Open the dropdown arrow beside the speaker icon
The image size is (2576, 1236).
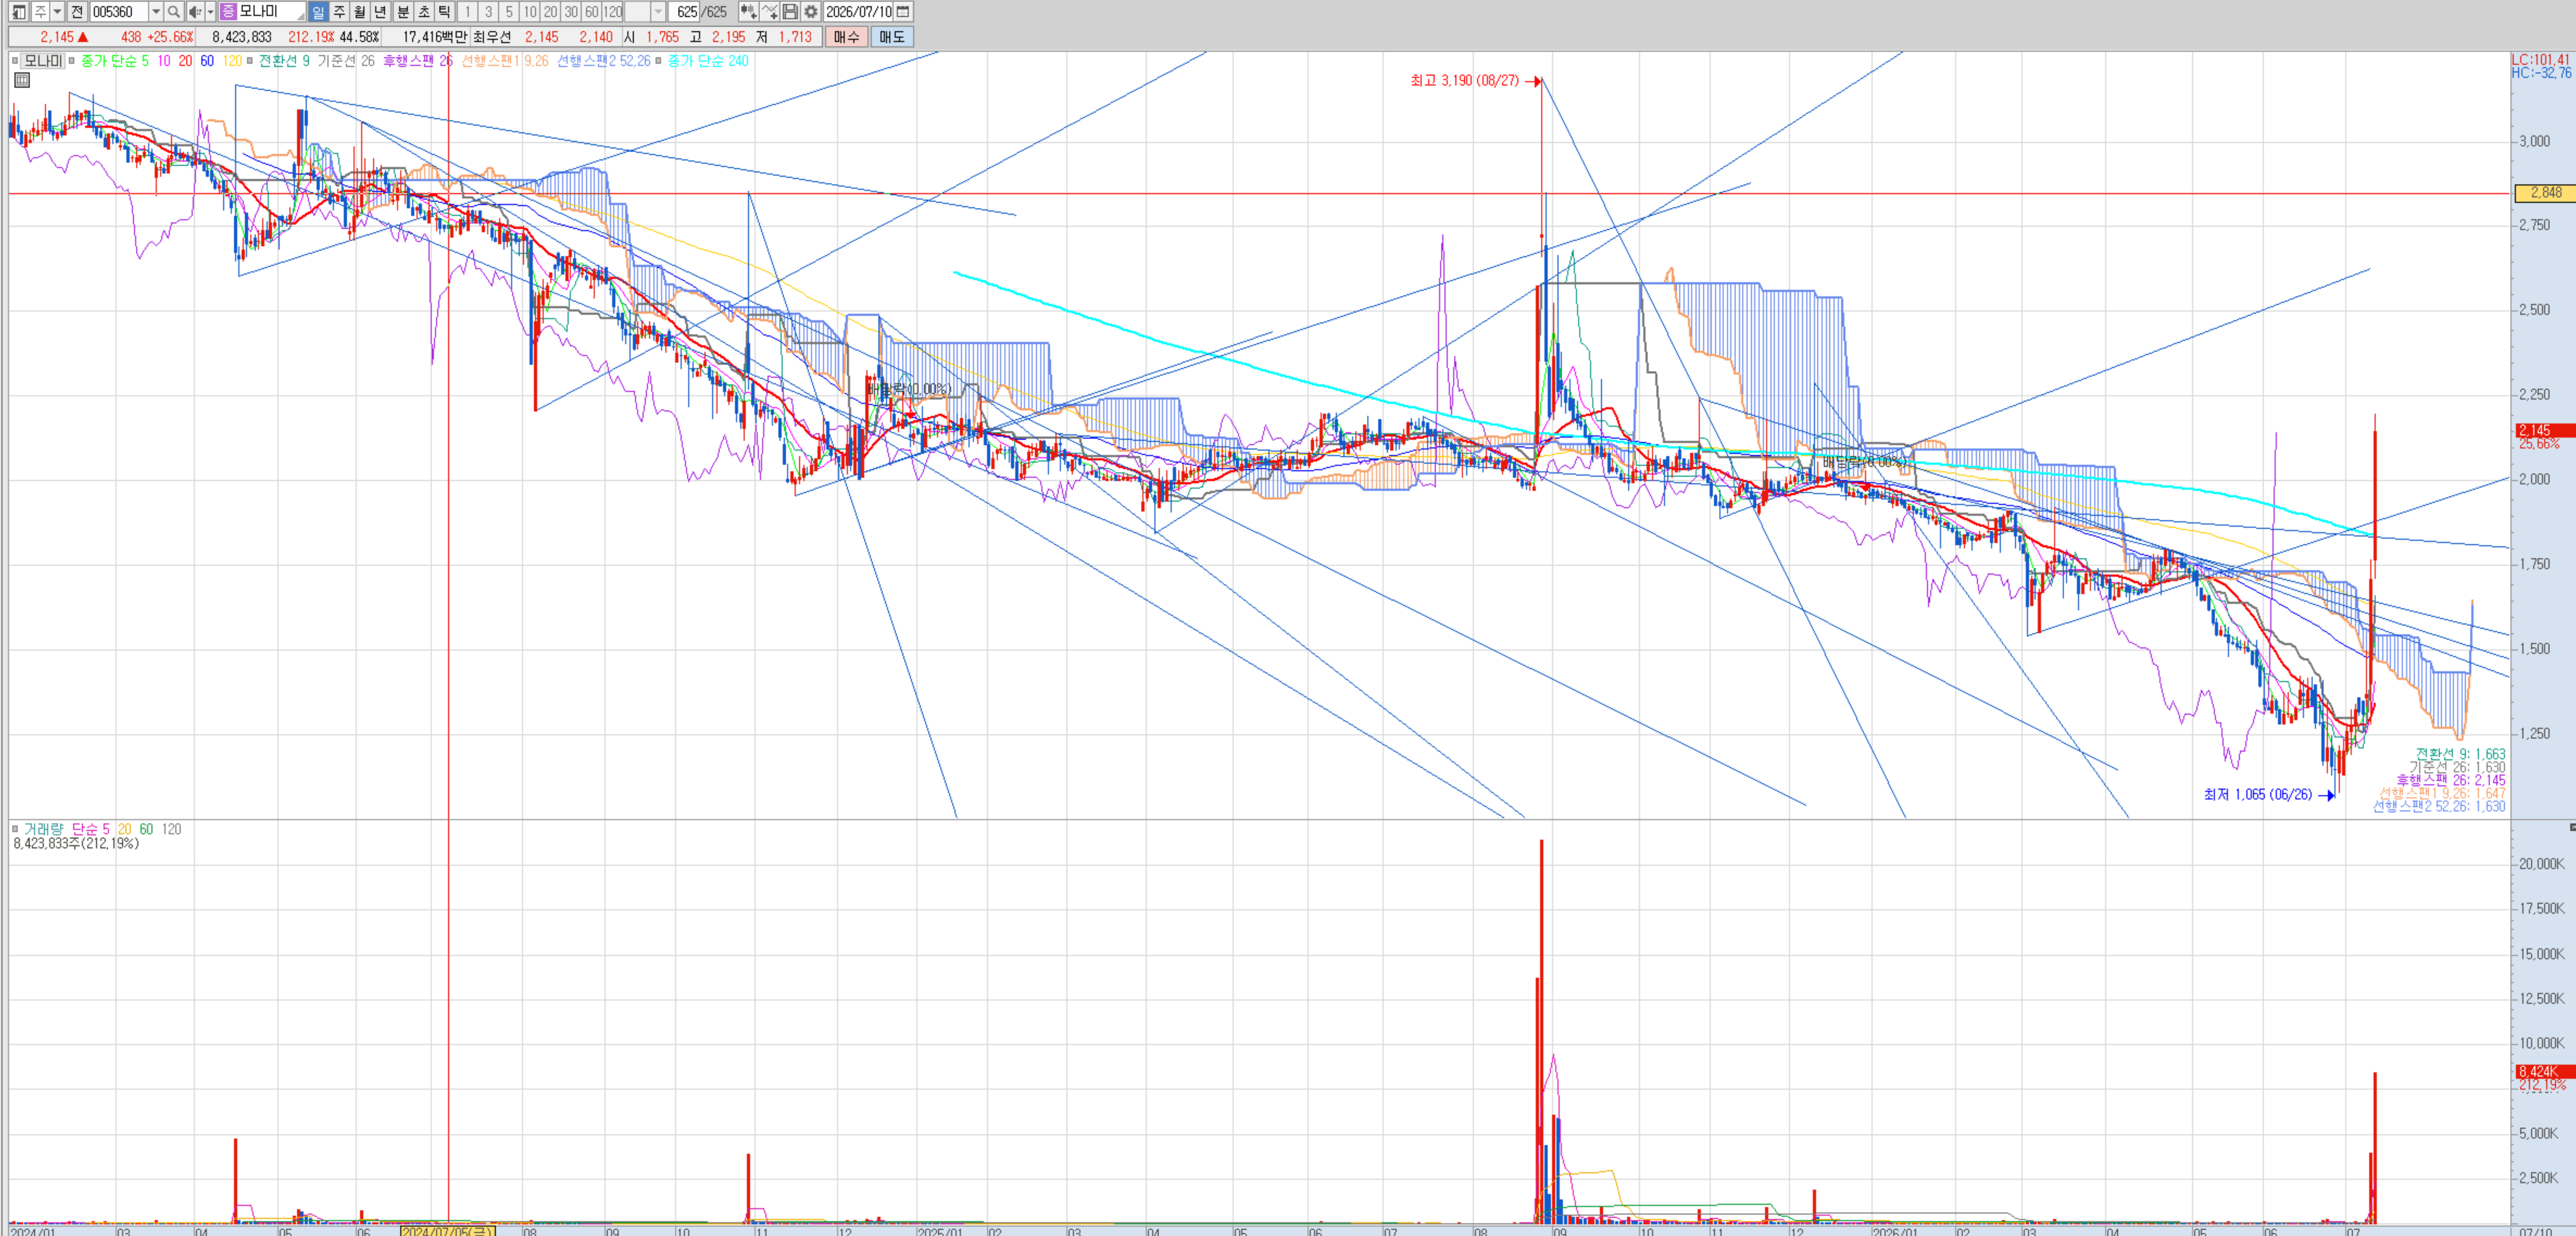[x=210, y=12]
